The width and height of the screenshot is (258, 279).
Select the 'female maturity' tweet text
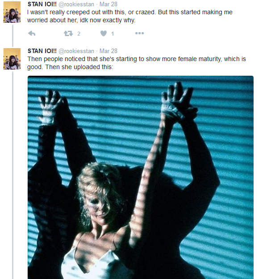tap(137, 63)
